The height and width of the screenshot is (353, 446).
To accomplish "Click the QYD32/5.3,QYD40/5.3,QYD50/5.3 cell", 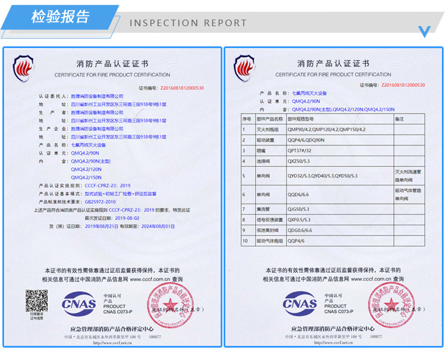I will pos(340,176).
